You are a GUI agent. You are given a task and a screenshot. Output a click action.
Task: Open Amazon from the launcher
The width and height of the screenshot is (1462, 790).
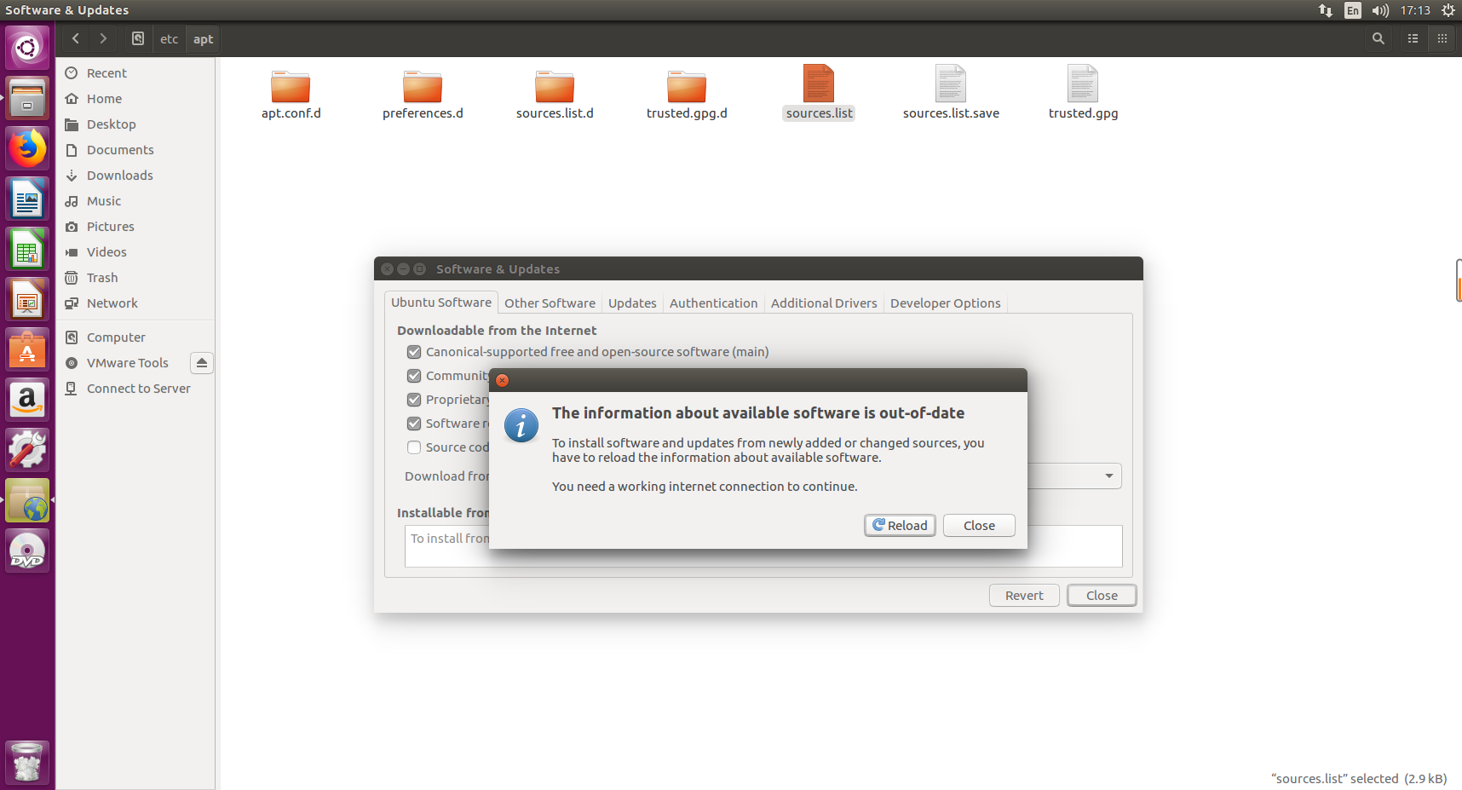(x=27, y=401)
